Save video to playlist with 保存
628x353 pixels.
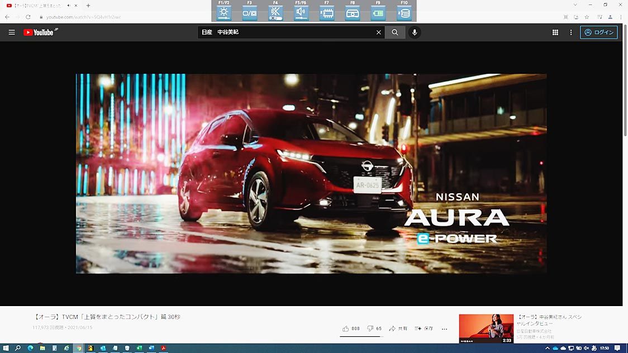pyautogui.click(x=424, y=328)
